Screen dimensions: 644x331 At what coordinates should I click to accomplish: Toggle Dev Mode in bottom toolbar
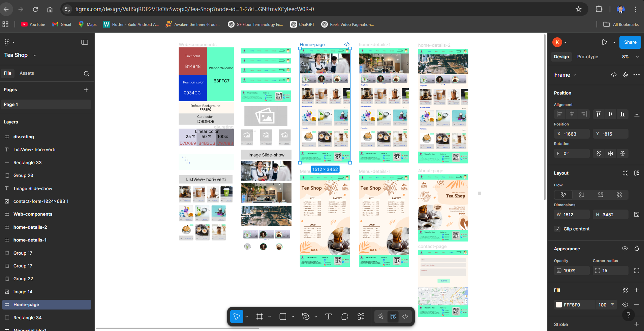[405, 317]
